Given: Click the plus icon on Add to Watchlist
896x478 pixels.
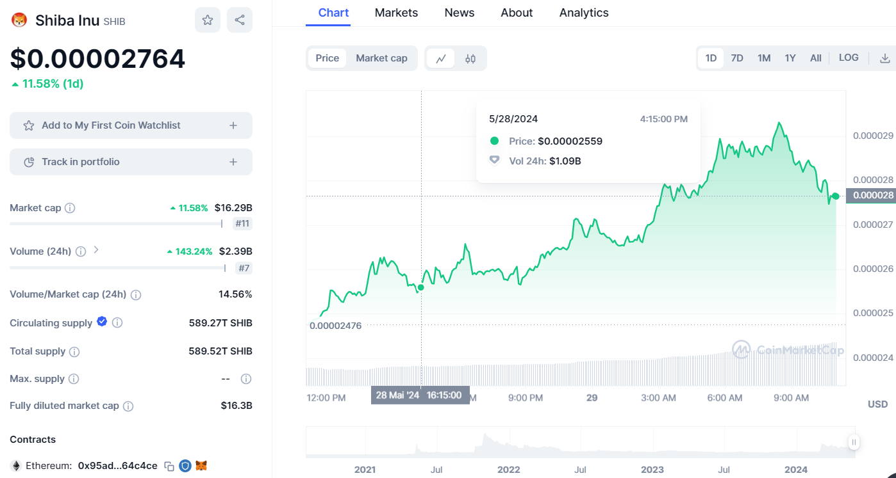Looking at the screenshot, I should pos(233,125).
